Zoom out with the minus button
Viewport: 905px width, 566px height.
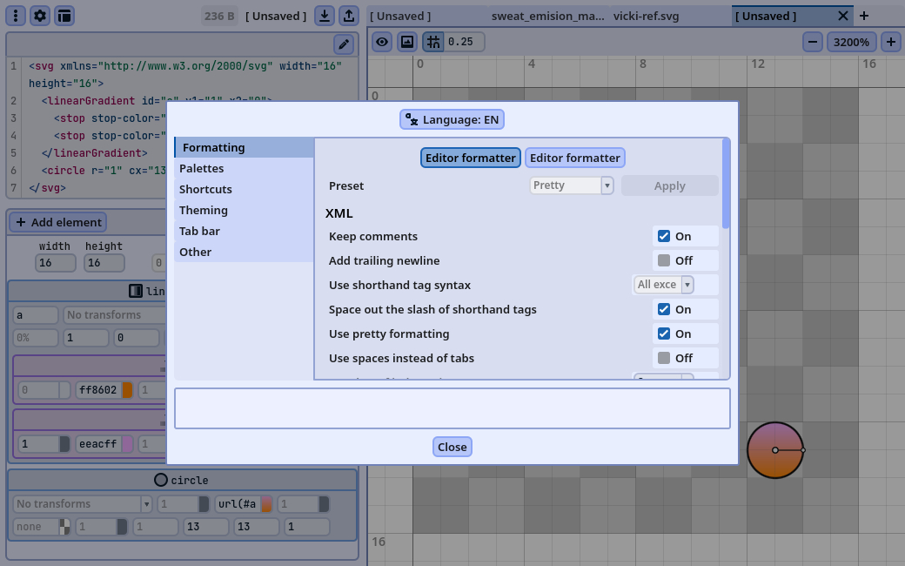point(813,42)
